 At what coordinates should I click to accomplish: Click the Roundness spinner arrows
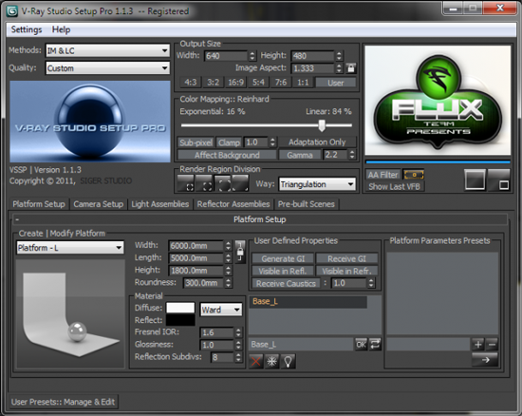[x=228, y=283]
